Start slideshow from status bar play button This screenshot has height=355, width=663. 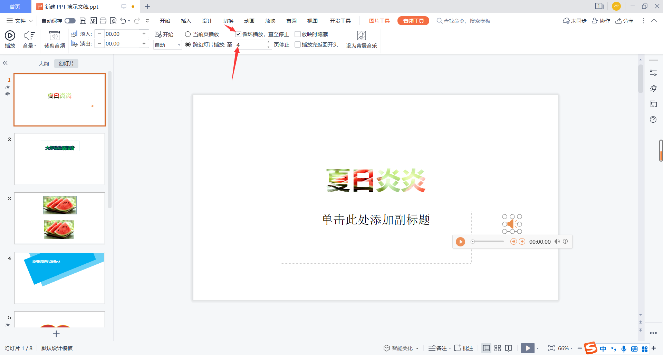point(528,348)
